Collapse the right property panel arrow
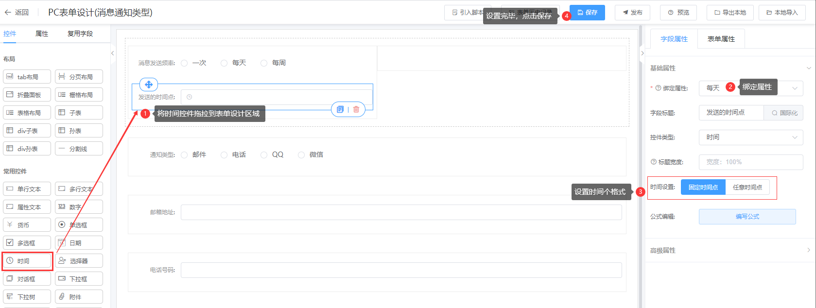This screenshot has width=816, height=308. (x=642, y=53)
